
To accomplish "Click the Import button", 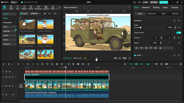I will coord(24,13).
